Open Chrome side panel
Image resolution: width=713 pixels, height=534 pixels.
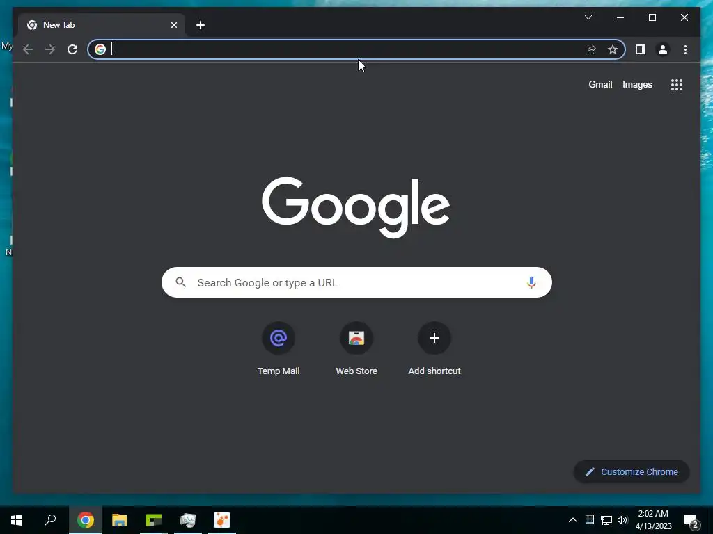coord(641,49)
